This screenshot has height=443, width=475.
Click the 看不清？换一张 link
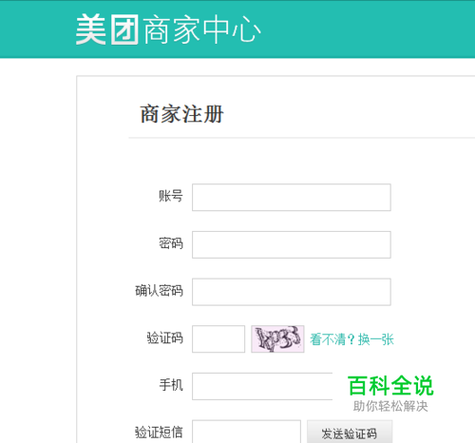(x=351, y=339)
